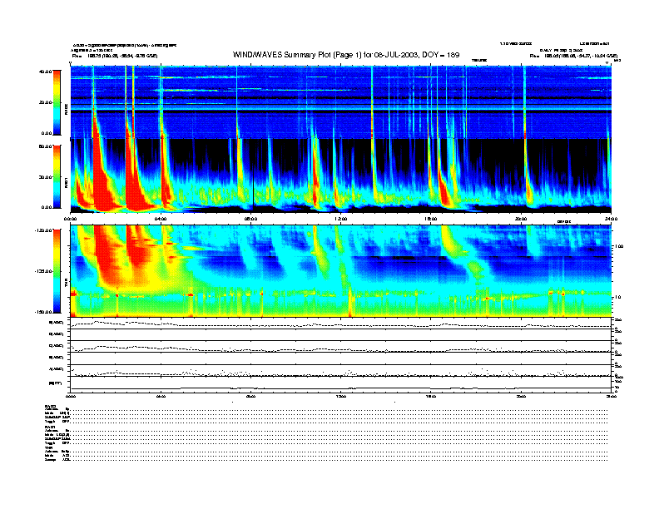Click the DOY = 189 text in the title
Viewport: 659px width, 509px height.
tap(440, 55)
